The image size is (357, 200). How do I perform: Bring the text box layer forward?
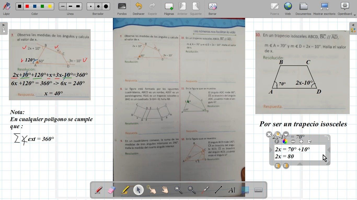pos(278,166)
